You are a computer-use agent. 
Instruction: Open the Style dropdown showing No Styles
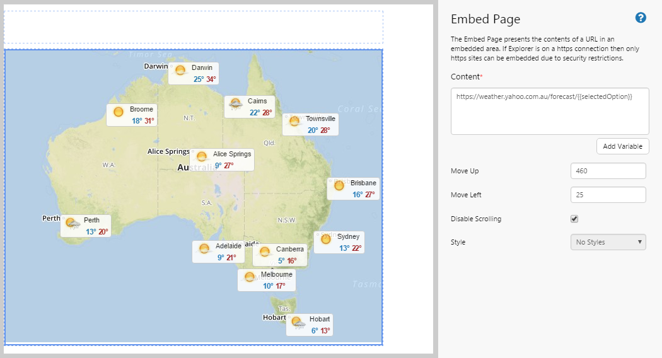pos(608,242)
